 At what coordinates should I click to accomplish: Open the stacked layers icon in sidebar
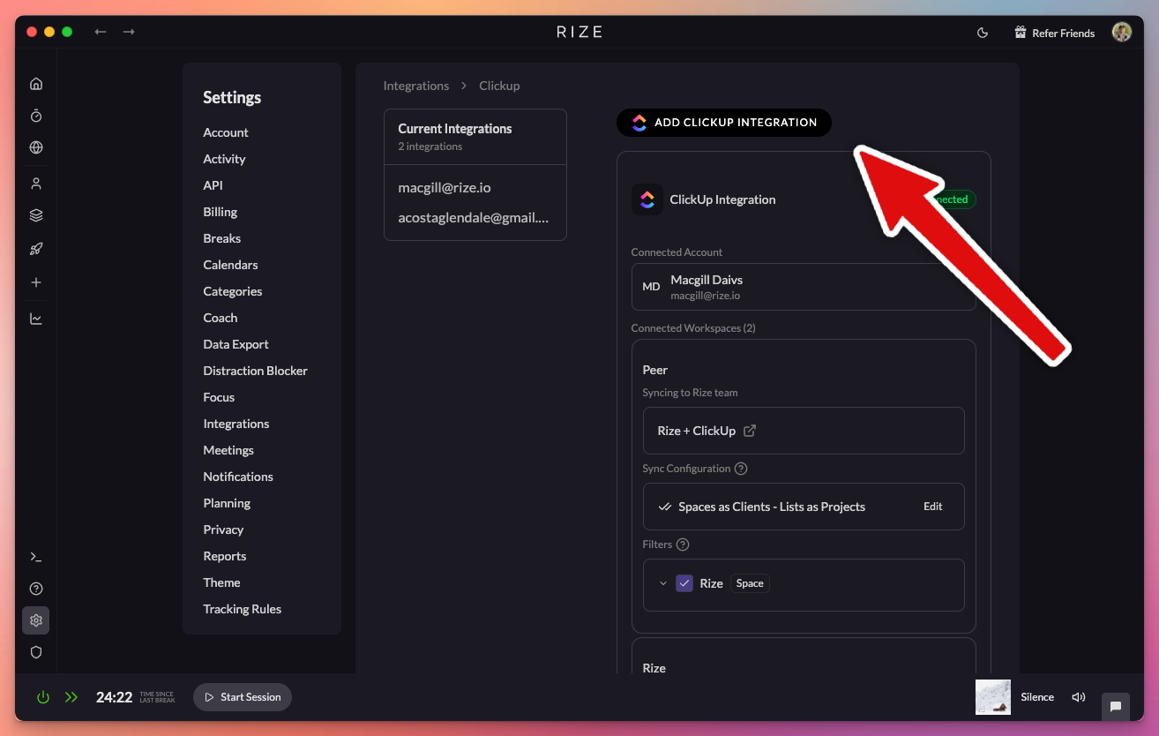(36, 215)
